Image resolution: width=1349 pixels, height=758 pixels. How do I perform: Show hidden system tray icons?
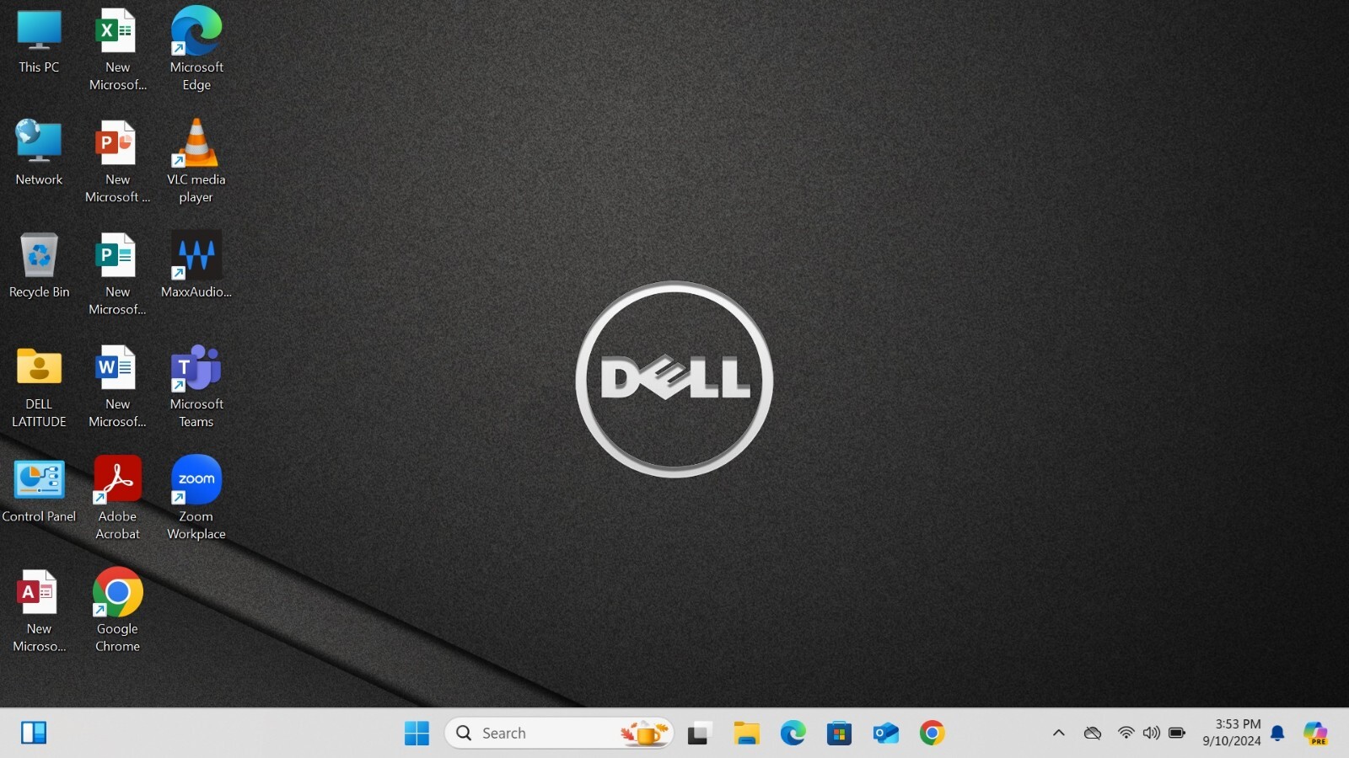pyautogui.click(x=1059, y=733)
